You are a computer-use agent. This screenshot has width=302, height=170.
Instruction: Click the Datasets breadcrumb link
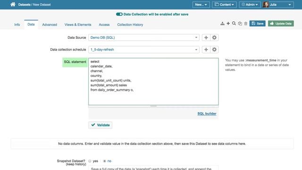coord(24,5)
